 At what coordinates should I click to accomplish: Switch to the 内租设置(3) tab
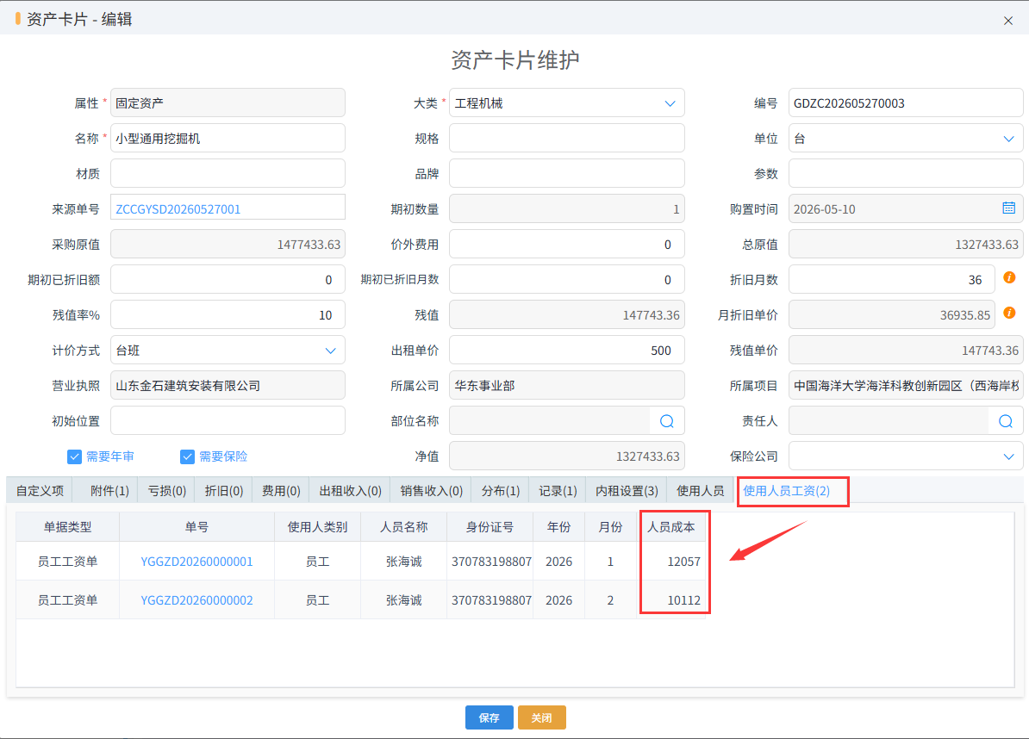[x=627, y=491]
